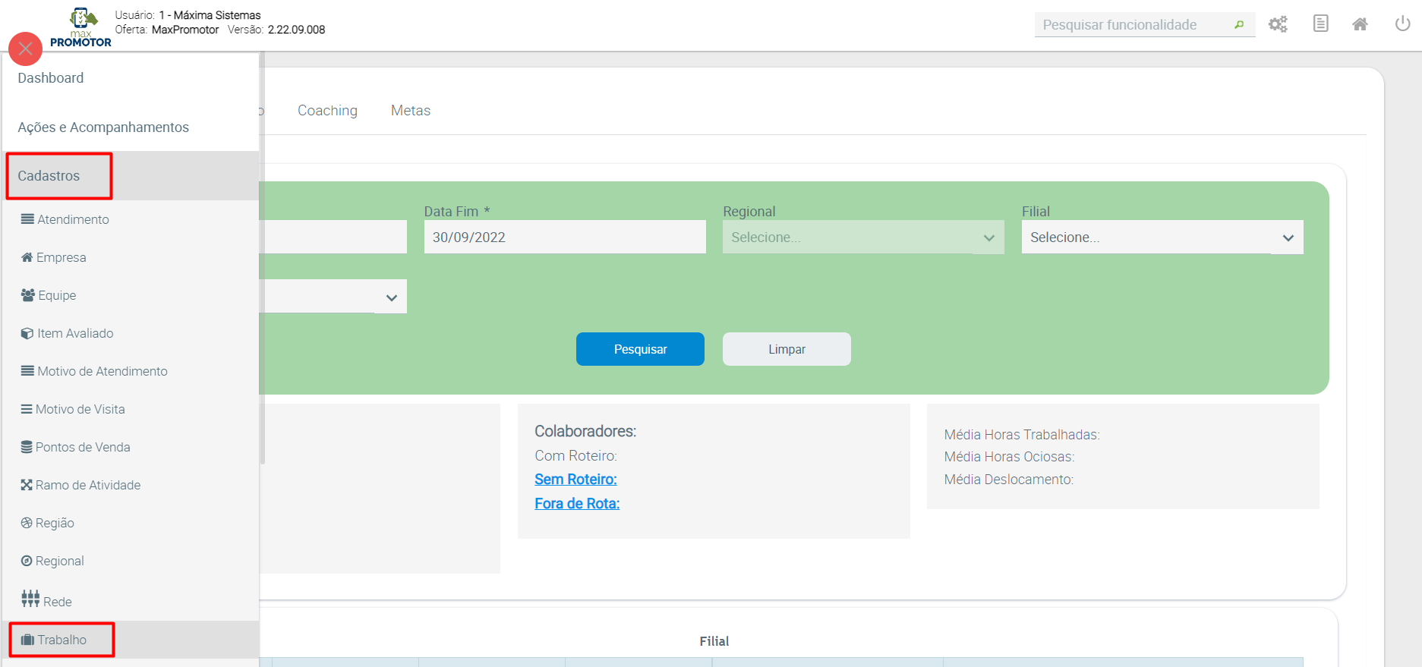Image resolution: width=1422 pixels, height=667 pixels.
Task: Open Atendimento menu entry
Action: (x=131, y=219)
